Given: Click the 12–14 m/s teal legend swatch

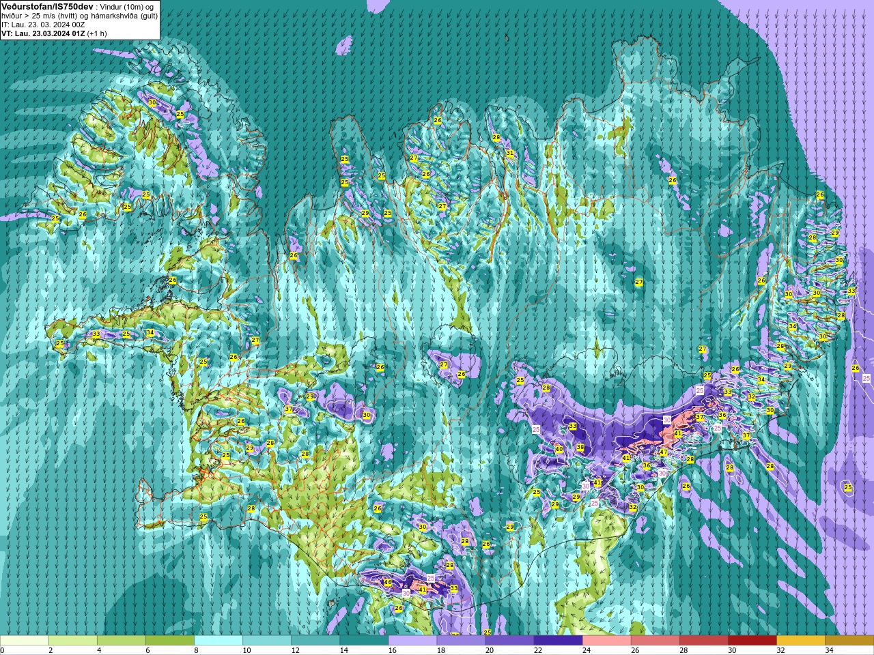Looking at the screenshot, I should click(x=315, y=641).
